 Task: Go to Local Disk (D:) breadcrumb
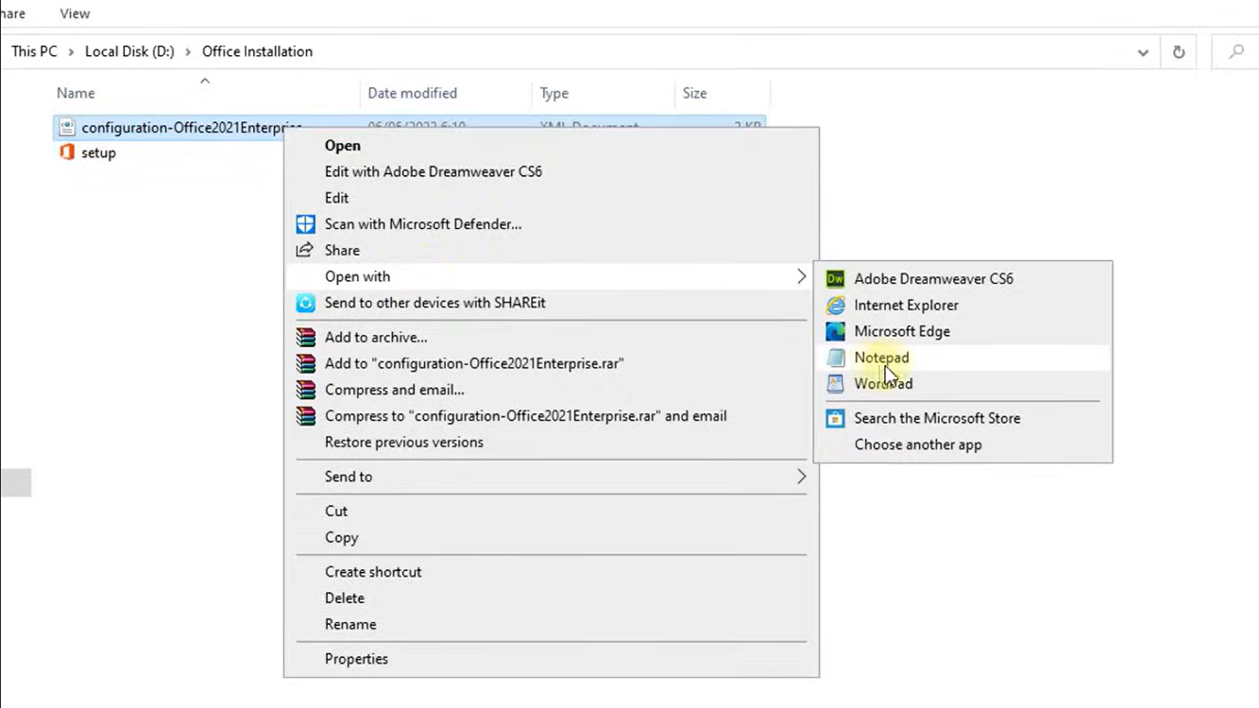[x=130, y=52]
